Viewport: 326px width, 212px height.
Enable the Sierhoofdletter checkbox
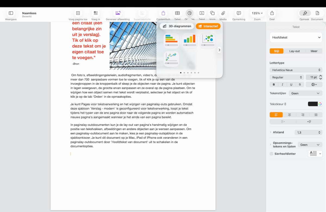[x=271, y=154]
